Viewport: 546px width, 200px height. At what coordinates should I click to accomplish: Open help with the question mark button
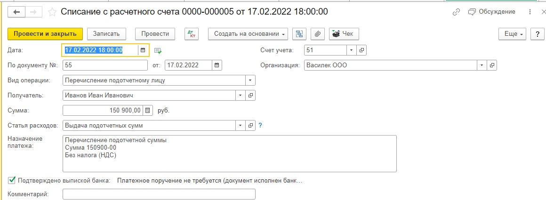(538, 34)
